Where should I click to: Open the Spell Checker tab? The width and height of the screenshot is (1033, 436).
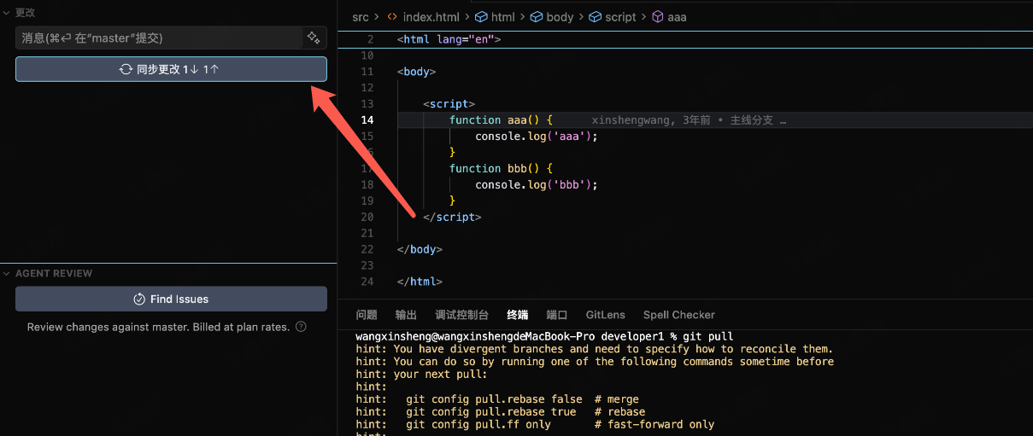679,315
